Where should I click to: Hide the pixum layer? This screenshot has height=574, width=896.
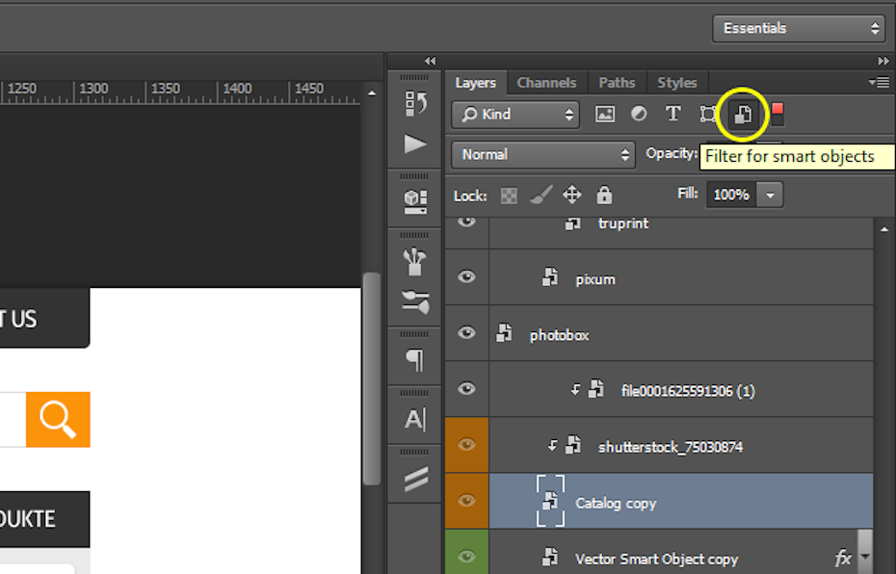click(x=467, y=277)
